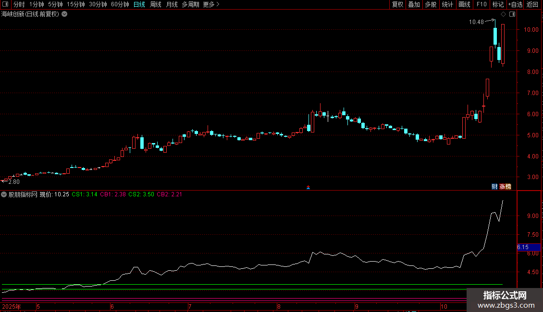543x312 pixels.
Task: Select the 分时 intraday tab
Action: click(19, 4)
